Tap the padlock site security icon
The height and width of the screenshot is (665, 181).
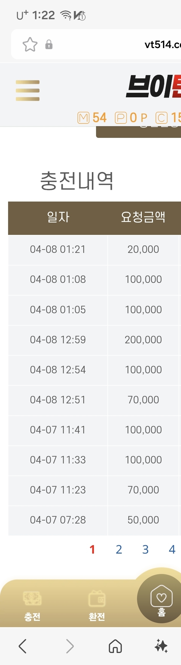tap(49, 45)
